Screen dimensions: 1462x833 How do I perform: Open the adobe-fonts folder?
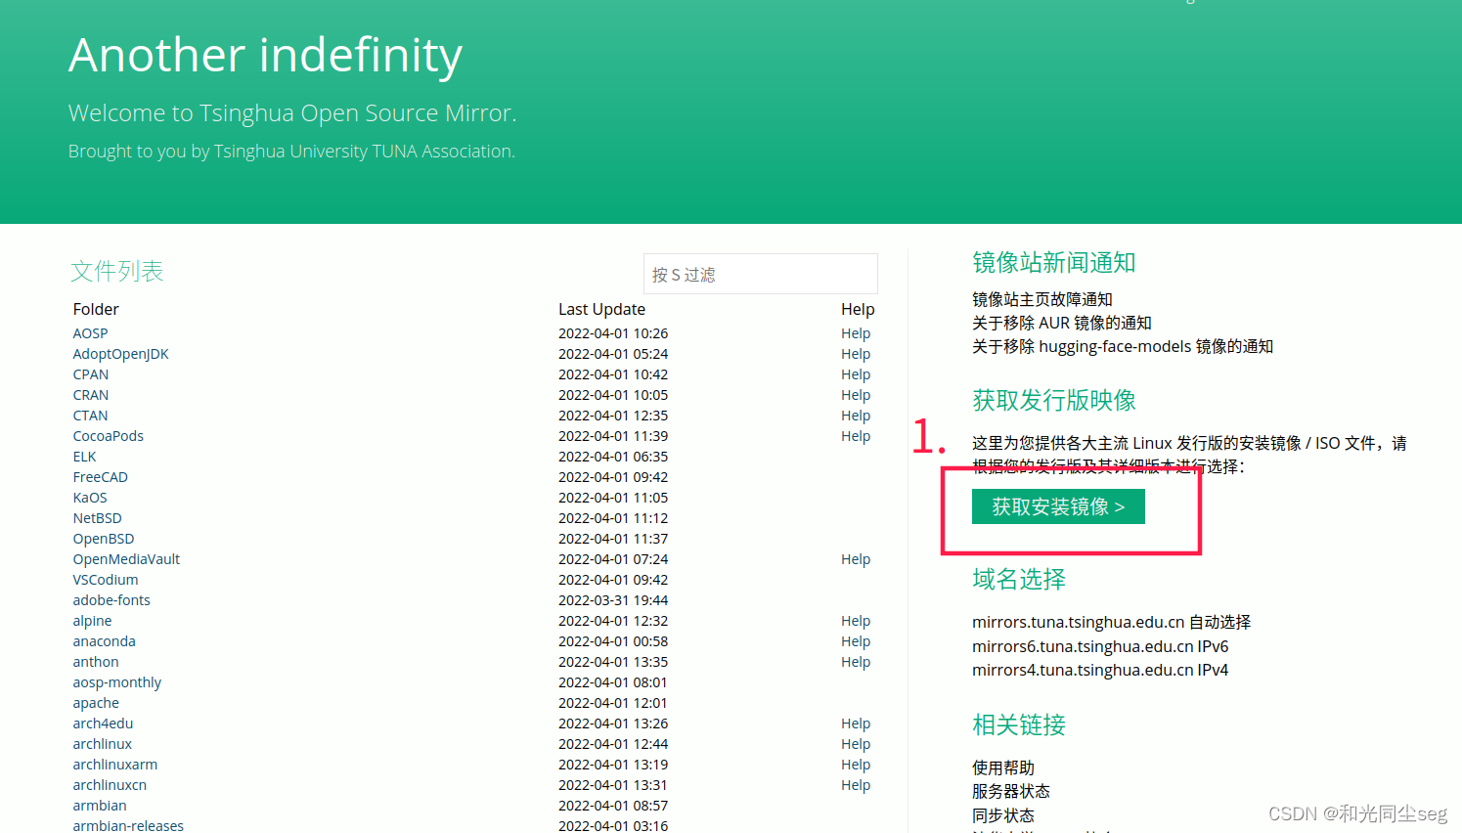(x=111, y=600)
